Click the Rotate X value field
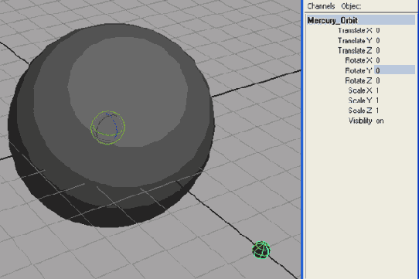419x279 pixels. click(395, 60)
